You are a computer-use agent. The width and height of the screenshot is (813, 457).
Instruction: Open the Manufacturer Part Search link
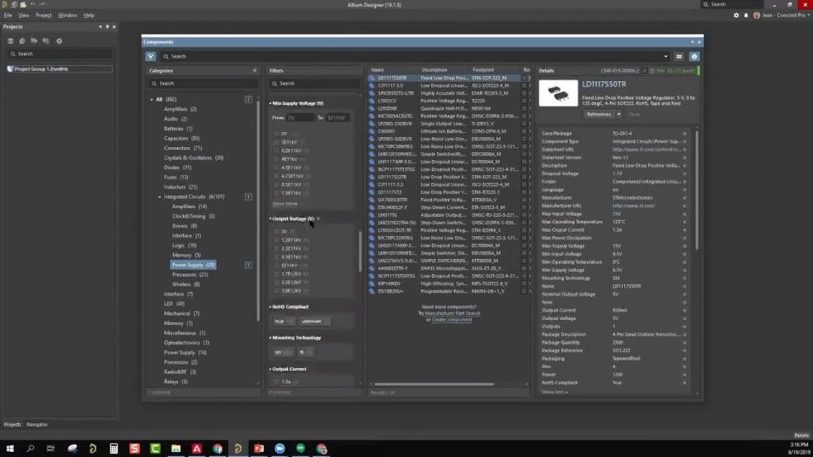click(452, 313)
